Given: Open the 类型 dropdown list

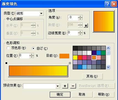Looking at the screenshot, I should click(41, 13).
